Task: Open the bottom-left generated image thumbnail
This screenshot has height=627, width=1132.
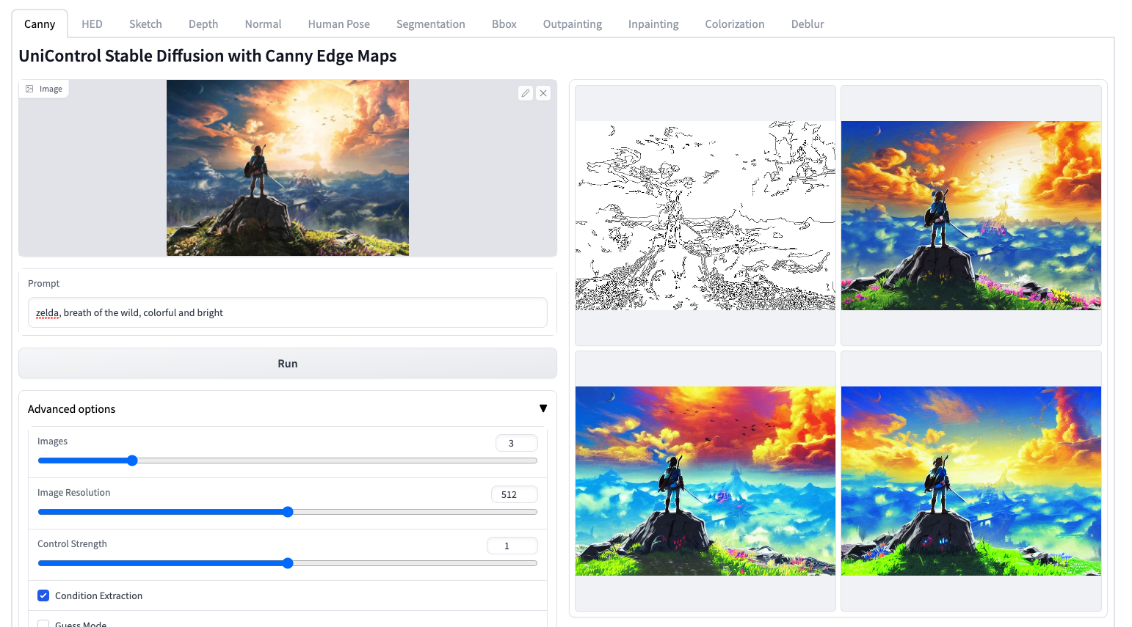Action: click(705, 481)
